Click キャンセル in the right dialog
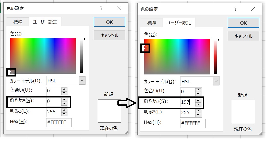 click(243, 36)
